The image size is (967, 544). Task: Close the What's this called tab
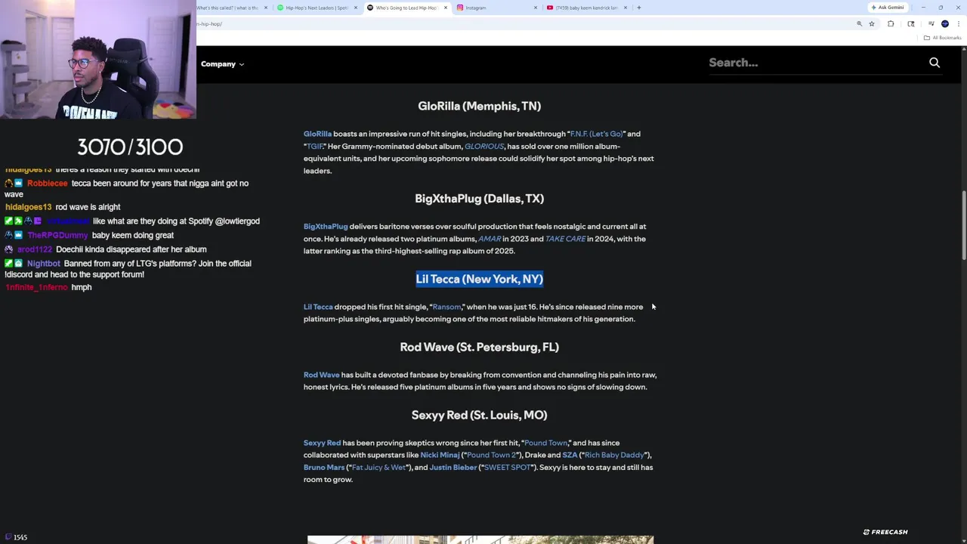click(265, 8)
